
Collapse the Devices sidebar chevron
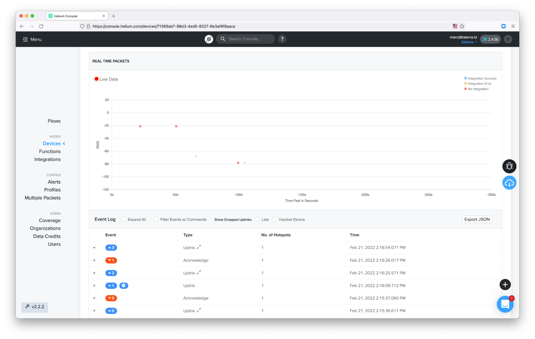click(64, 143)
